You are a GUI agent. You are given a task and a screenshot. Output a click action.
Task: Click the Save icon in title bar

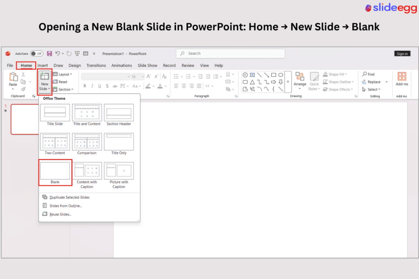point(50,54)
